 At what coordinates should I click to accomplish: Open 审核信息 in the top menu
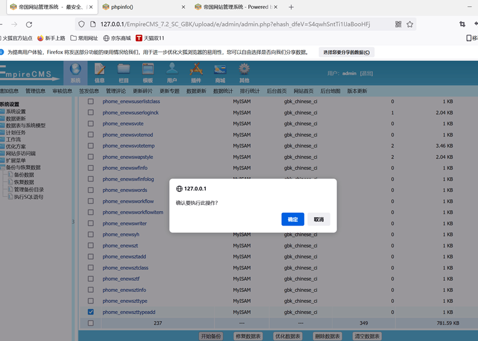(62, 91)
